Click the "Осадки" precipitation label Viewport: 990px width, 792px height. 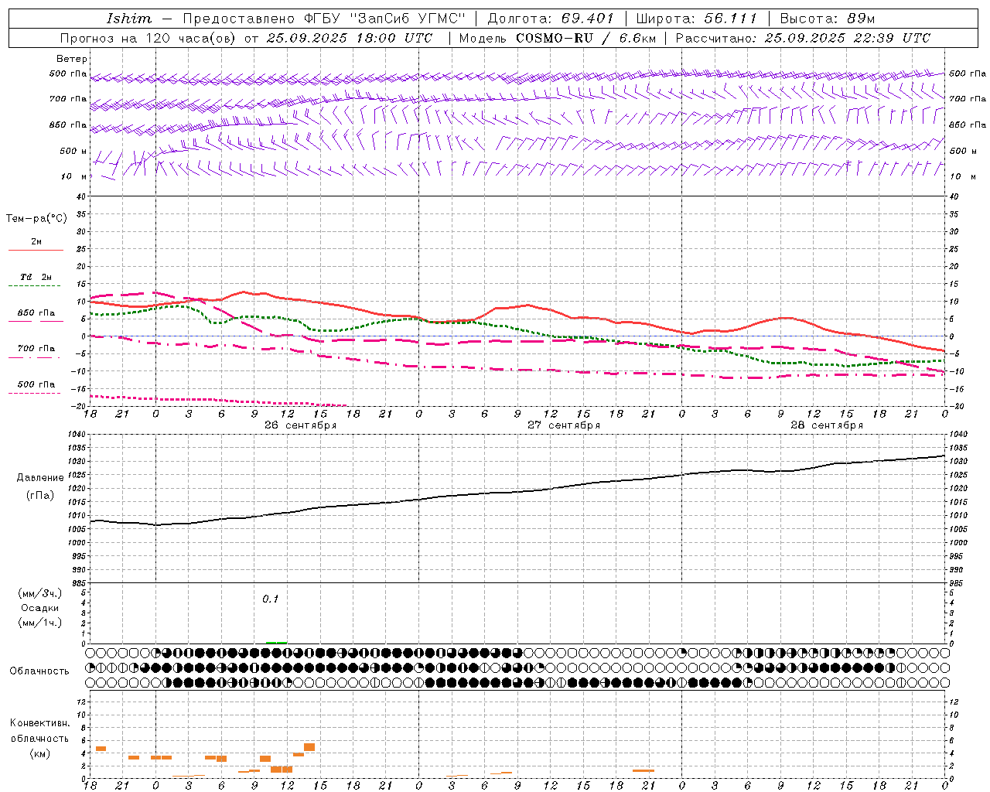click(x=39, y=608)
